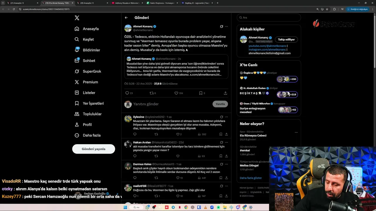Open #emkel trending topic

(245, 150)
